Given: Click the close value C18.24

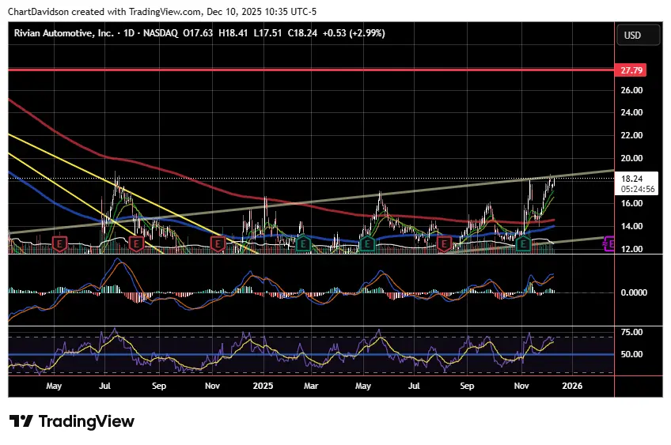Looking at the screenshot, I should tap(302, 33).
